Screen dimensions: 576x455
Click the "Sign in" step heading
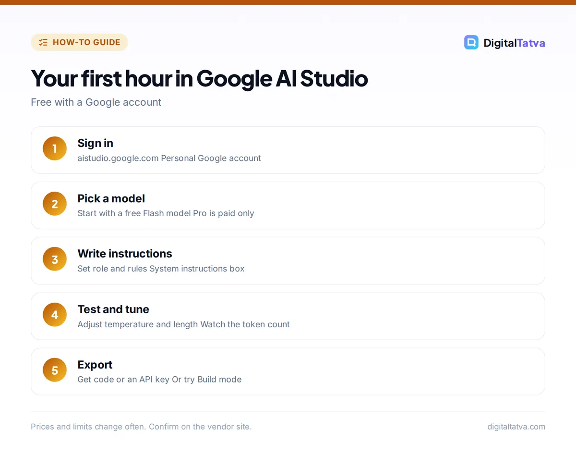tap(96, 143)
